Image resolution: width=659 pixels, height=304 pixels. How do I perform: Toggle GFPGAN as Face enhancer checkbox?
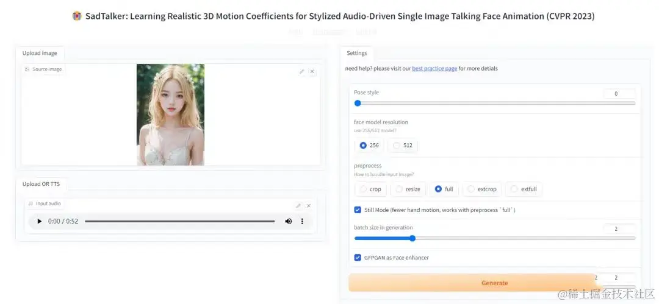(x=358, y=258)
